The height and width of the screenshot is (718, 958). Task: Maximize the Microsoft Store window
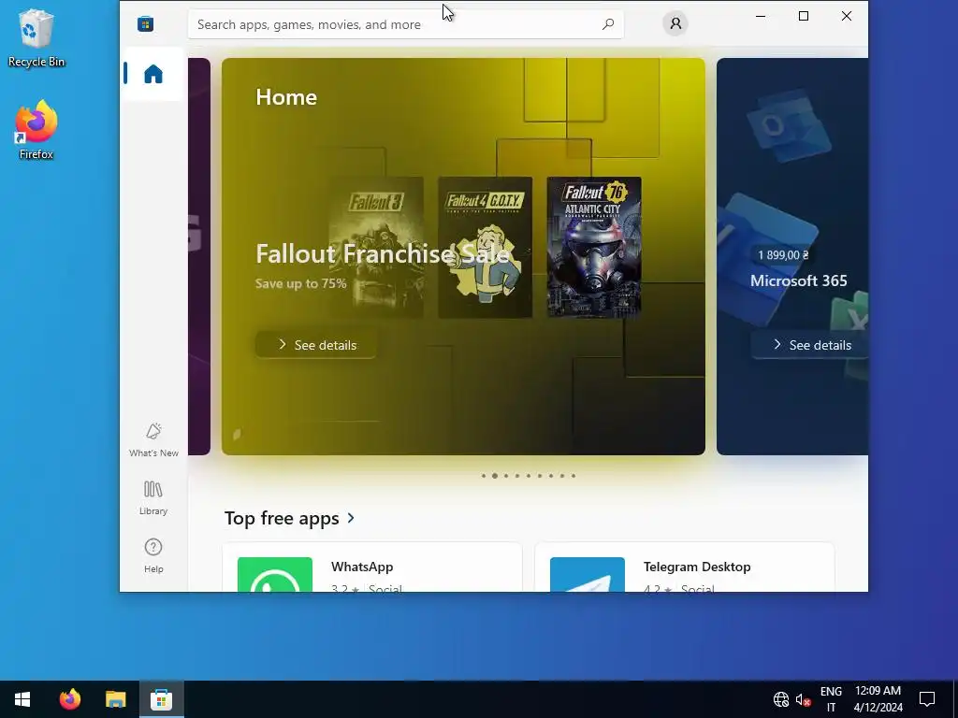[804, 16]
